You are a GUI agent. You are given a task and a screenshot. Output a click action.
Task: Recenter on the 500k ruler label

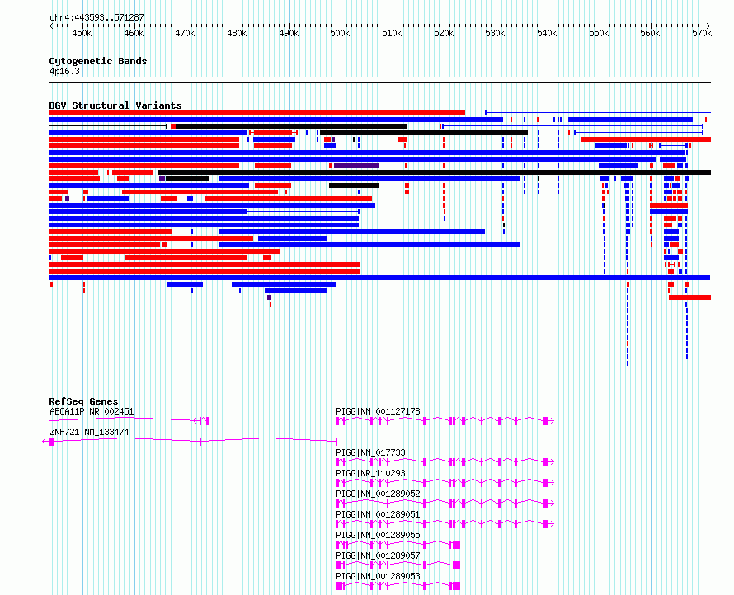pos(341,33)
